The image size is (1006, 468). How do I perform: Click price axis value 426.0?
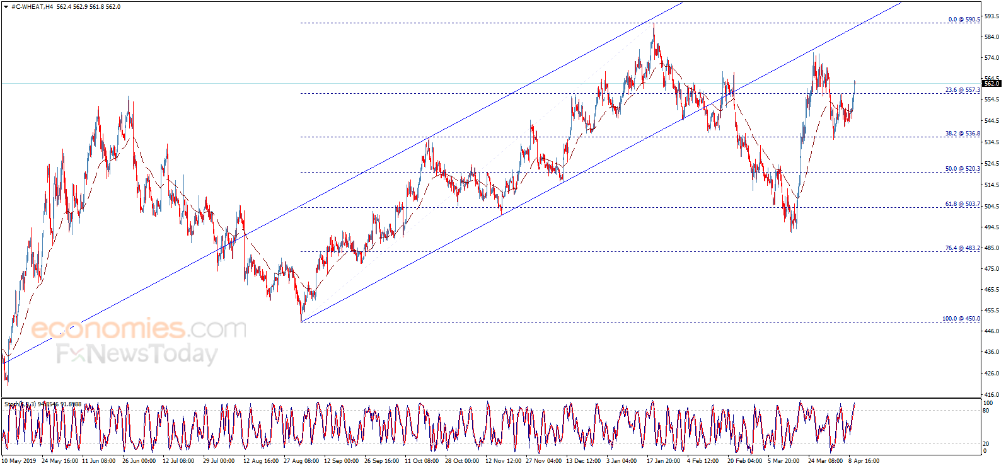pos(992,374)
